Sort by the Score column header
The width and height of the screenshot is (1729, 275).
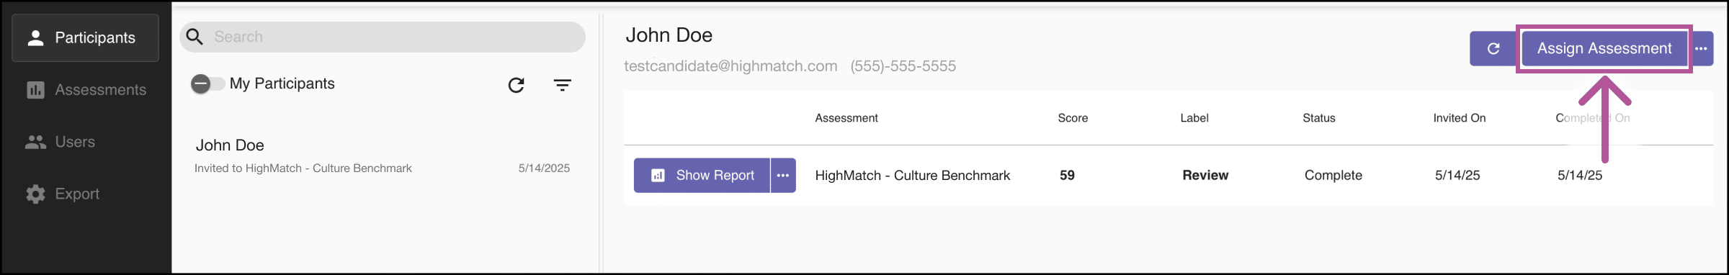click(1073, 118)
